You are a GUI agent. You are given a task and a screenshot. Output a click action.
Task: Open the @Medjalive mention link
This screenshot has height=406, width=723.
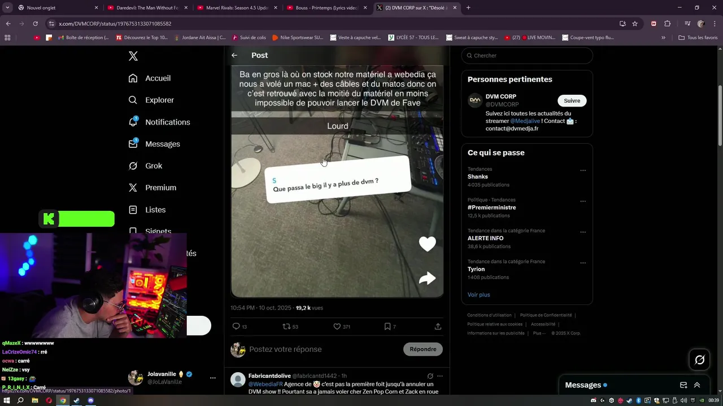pyautogui.click(x=525, y=121)
